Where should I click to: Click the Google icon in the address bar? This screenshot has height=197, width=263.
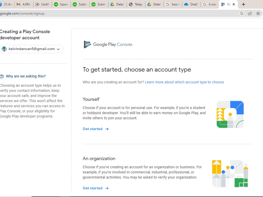click(241, 13)
